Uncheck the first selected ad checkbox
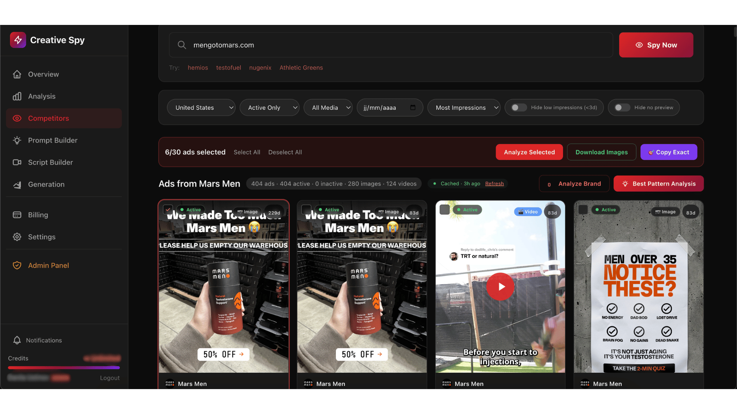 168,210
